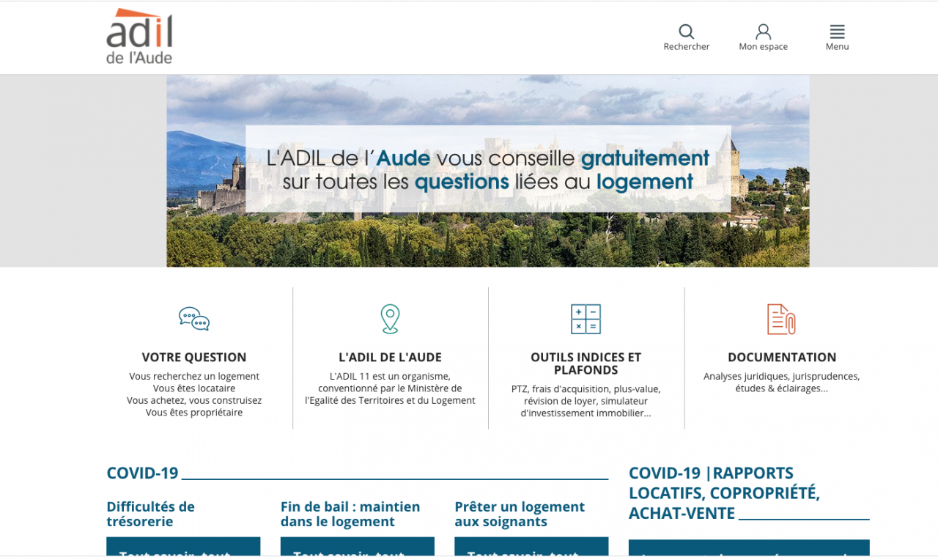This screenshot has width=938, height=557.
Task: Click the Documentation paperclip document icon
Action: (781, 319)
